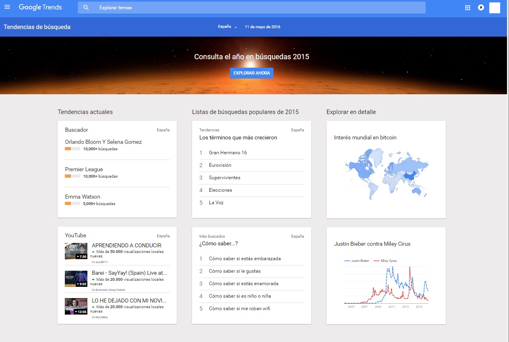The image size is (509, 342).
Task: Focus the Explorar temas search field
Action: click(251, 8)
